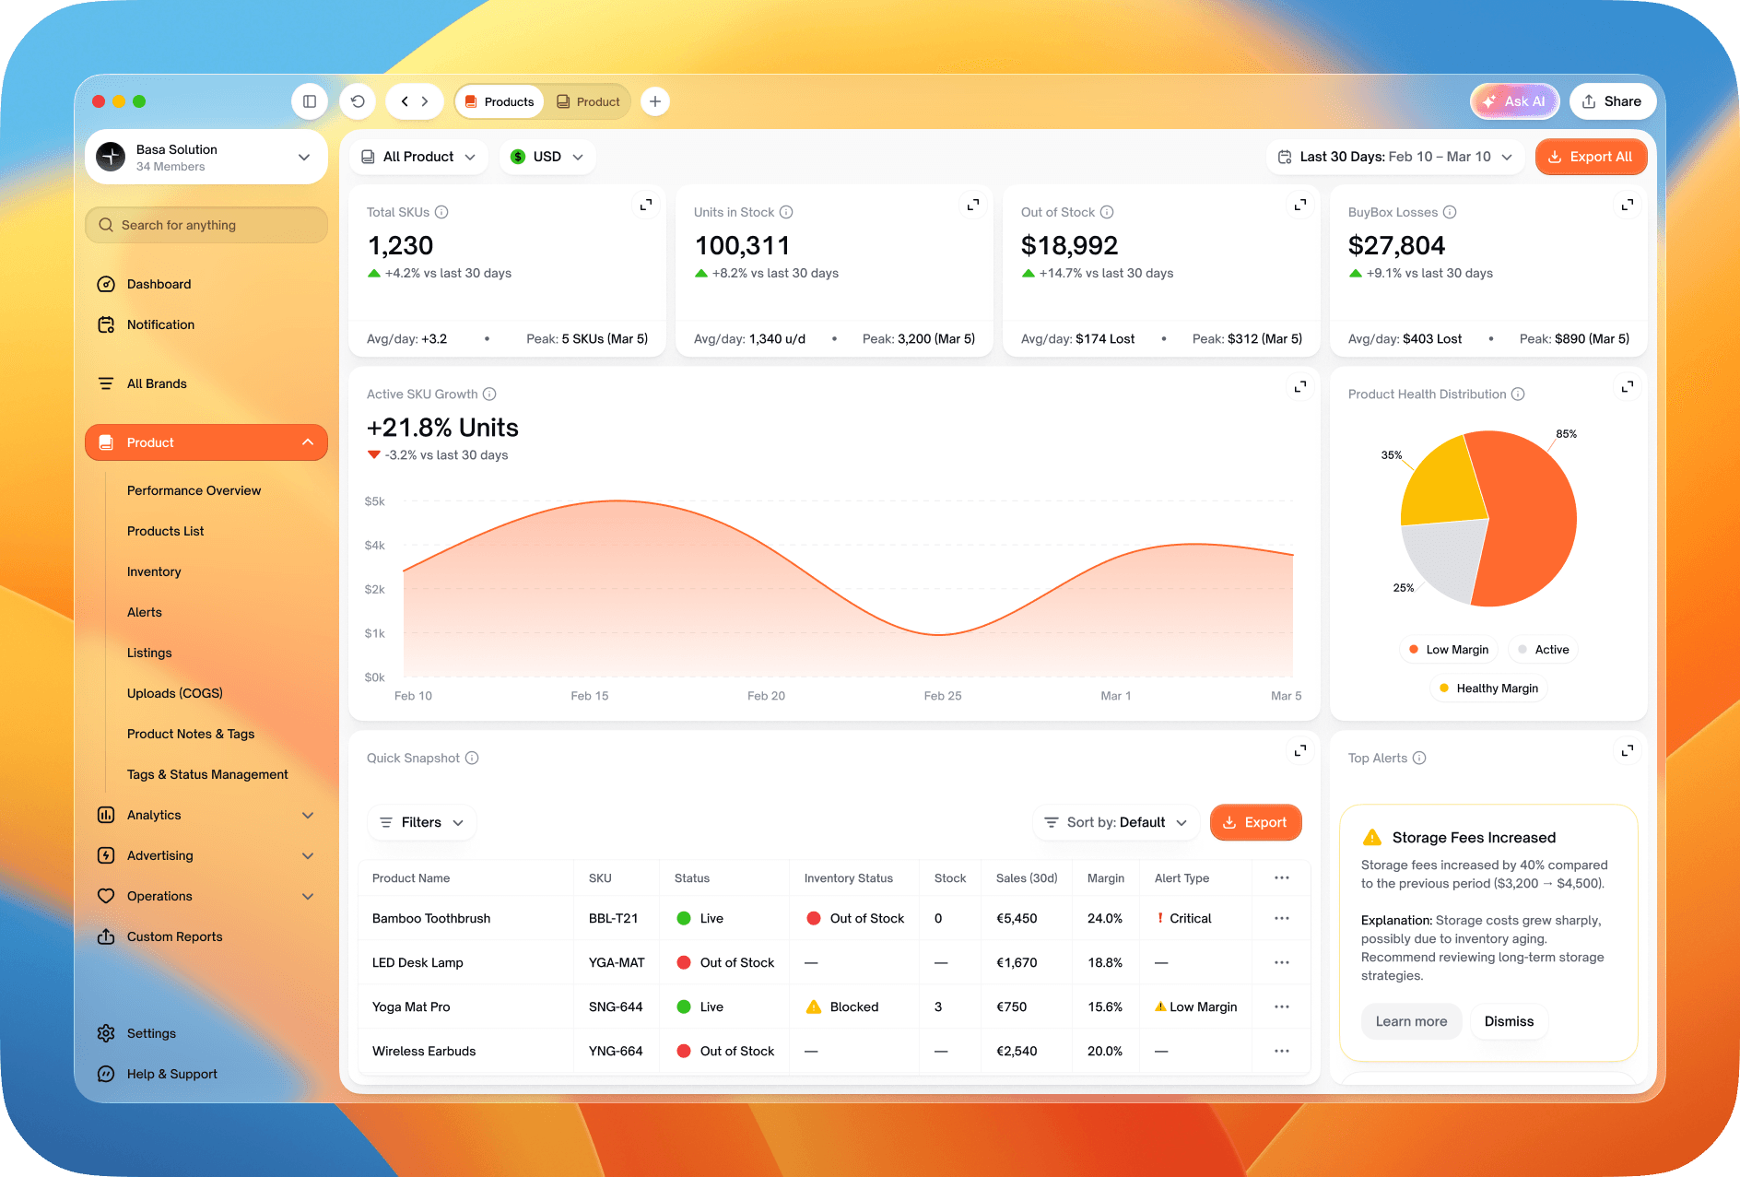Expand the Top Alerts panel
Image resolution: width=1740 pixels, height=1177 pixels.
[x=1628, y=750]
